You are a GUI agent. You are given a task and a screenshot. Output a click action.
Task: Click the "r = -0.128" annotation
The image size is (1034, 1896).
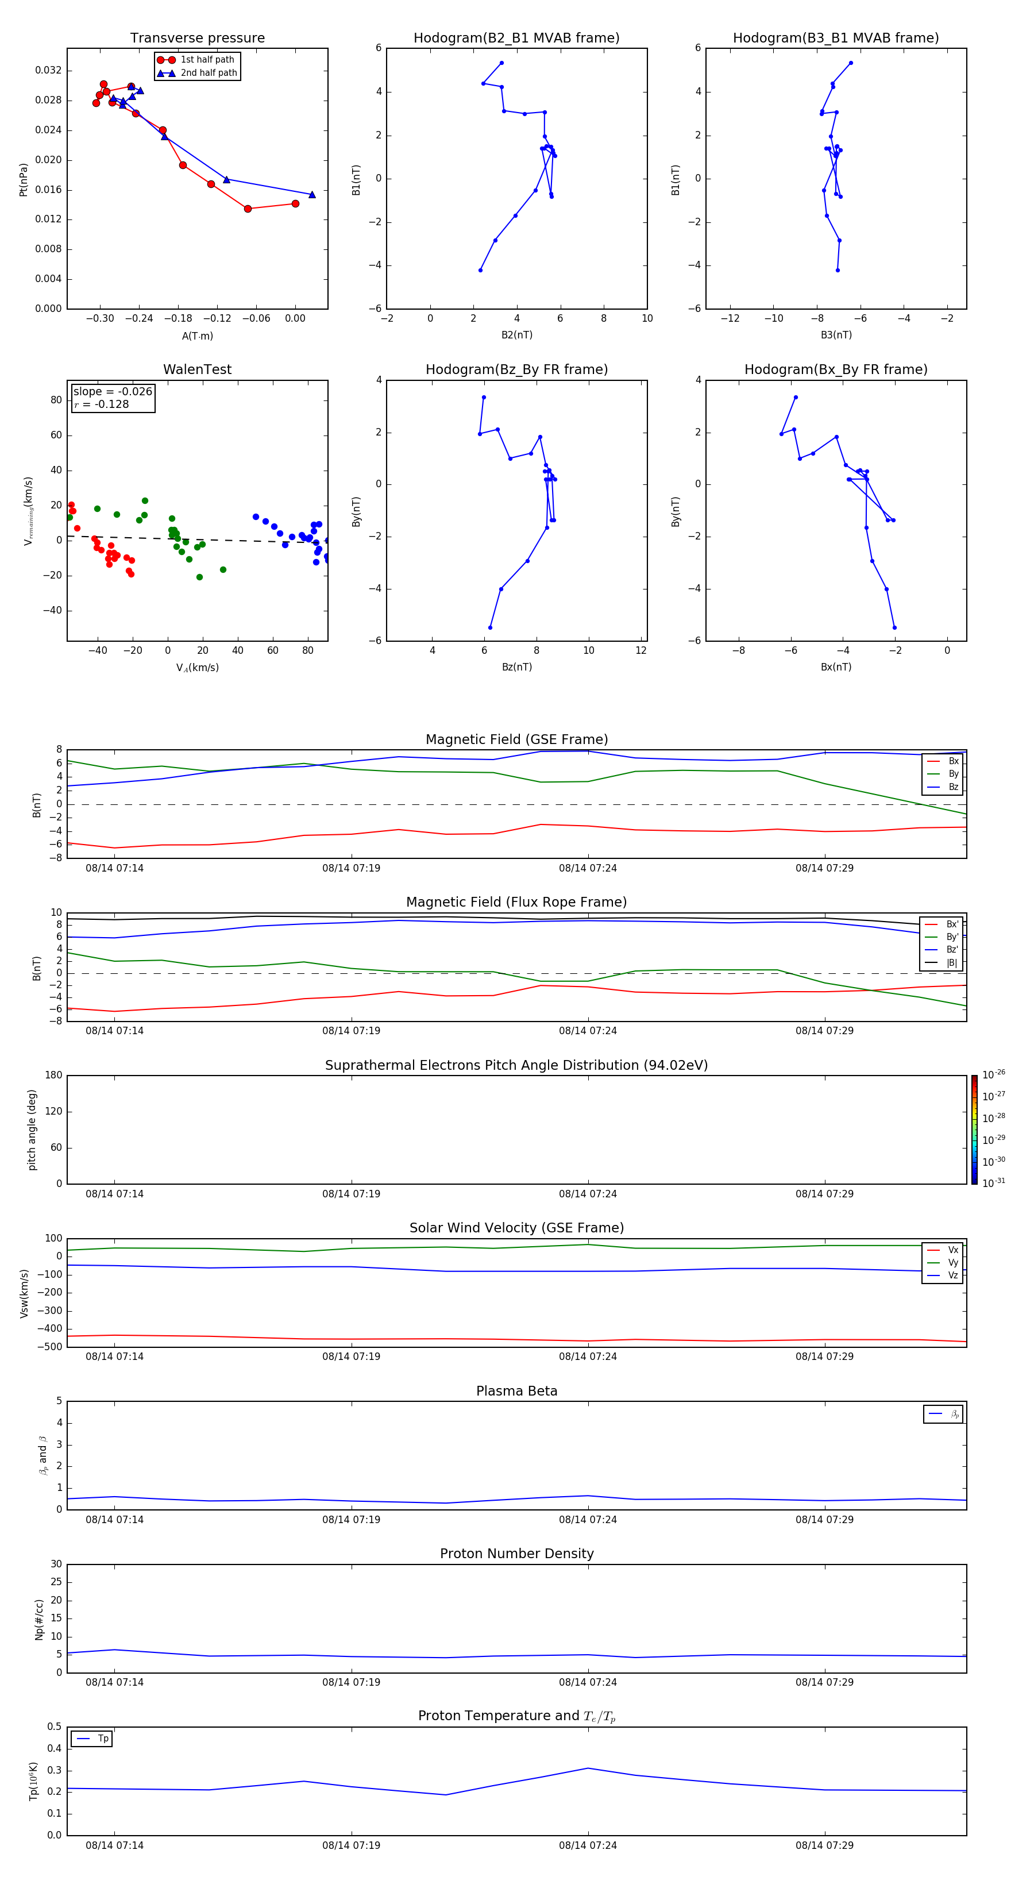pyautogui.click(x=102, y=404)
